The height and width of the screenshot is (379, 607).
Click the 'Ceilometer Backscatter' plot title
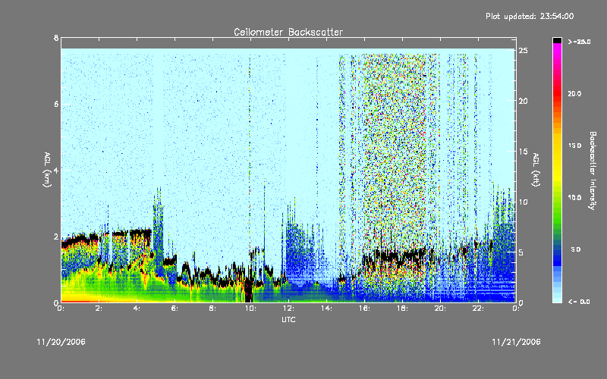coord(288,32)
